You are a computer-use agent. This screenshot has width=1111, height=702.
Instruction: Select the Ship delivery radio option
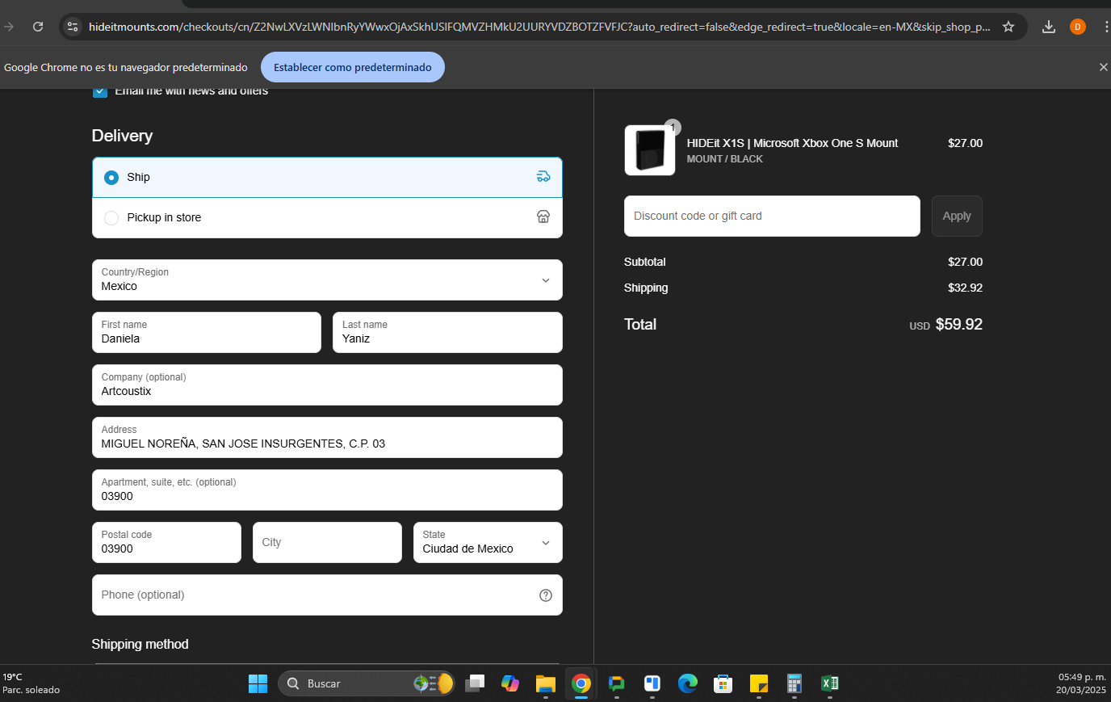click(111, 177)
